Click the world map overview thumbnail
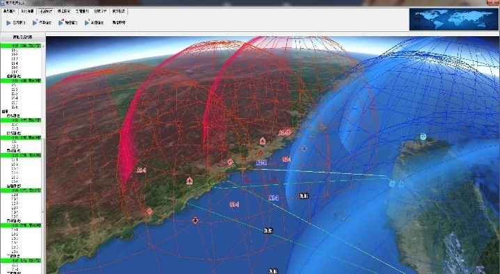The width and height of the screenshot is (500, 274). click(x=453, y=19)
